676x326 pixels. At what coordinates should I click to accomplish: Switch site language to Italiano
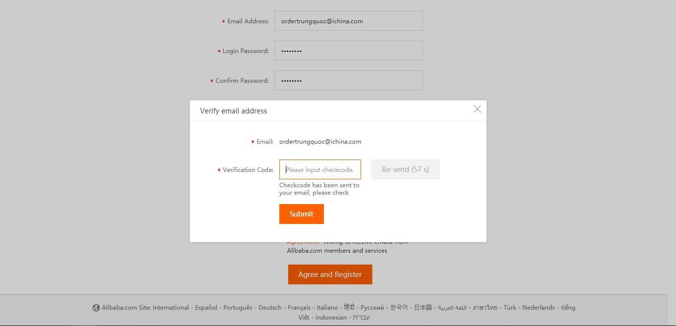[x=327, y=308]
